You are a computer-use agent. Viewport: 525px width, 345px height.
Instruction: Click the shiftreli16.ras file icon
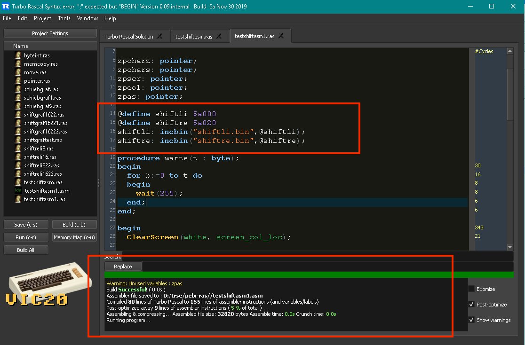coord(18,157)
